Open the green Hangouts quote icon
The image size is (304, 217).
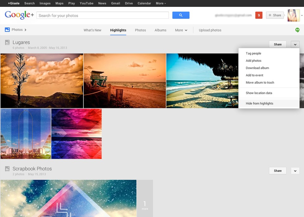tap(297, 30)
